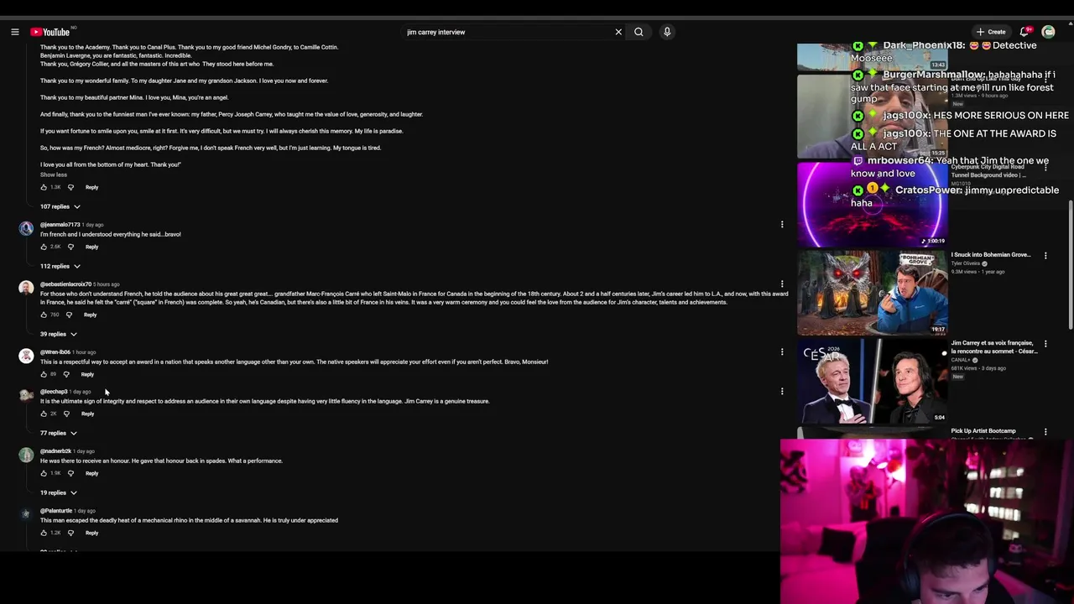Collapse comment with Show less

pos(53,174)
